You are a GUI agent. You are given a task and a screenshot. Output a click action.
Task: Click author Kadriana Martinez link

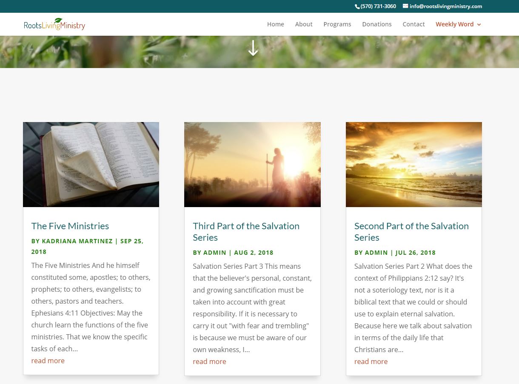point(77,241)
